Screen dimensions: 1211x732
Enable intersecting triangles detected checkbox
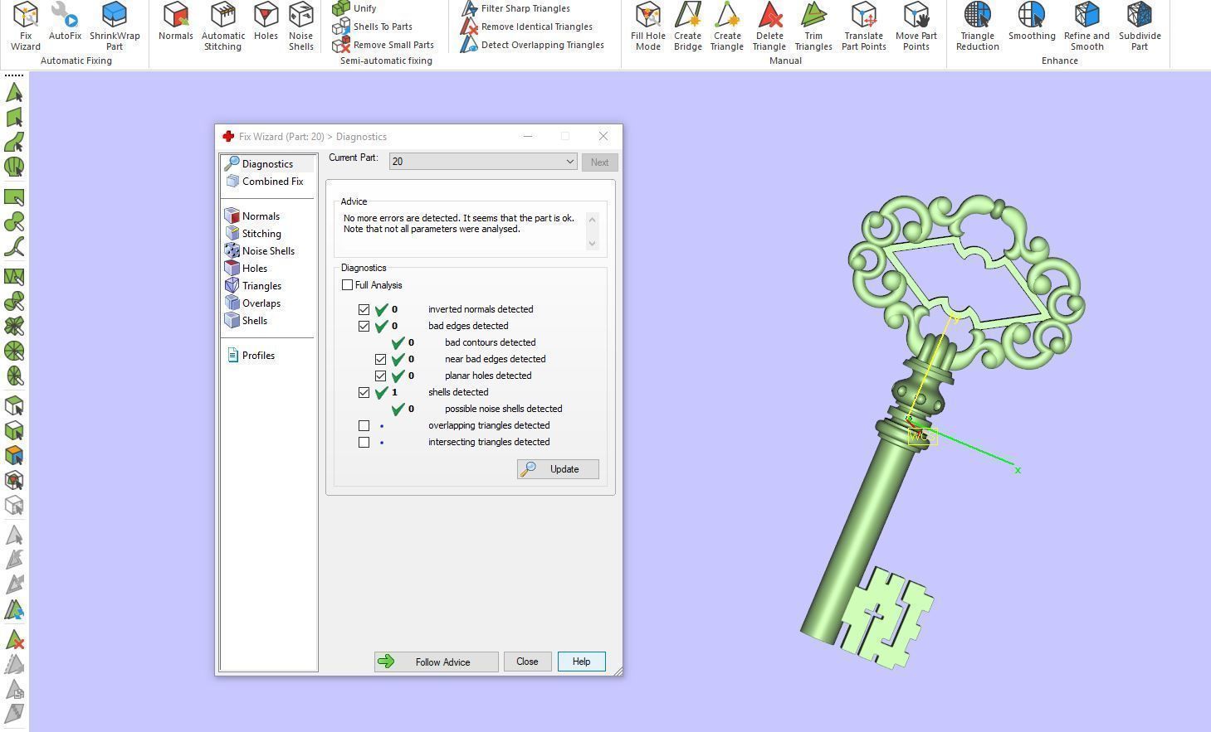pyautogui.click(x=364, y=442)
